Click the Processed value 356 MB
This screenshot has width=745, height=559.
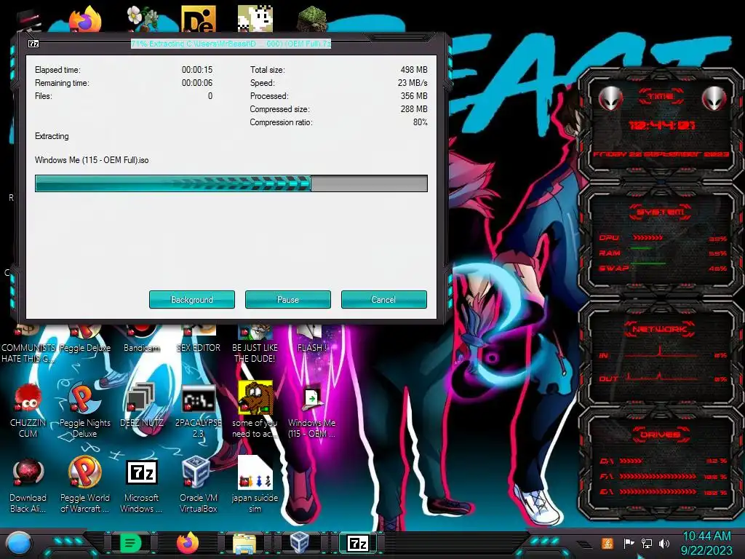414,96
